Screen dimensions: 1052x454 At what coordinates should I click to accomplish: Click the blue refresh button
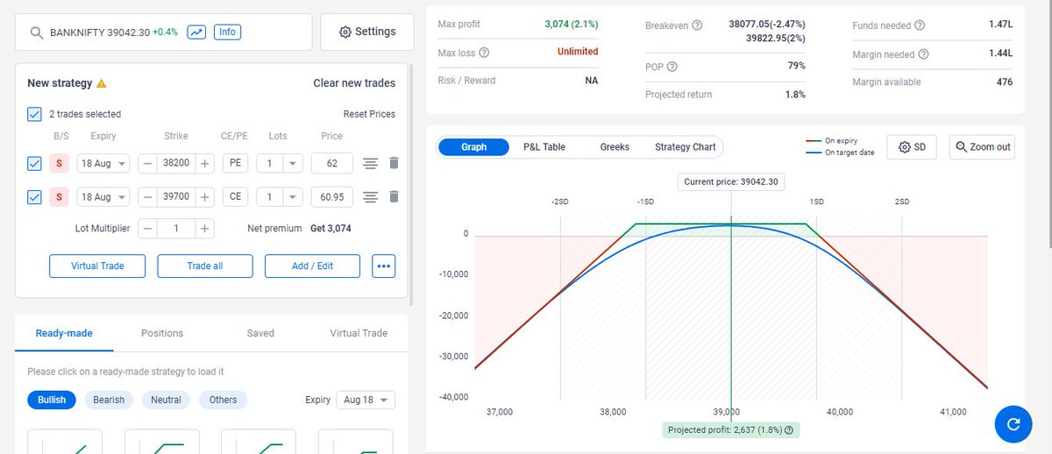click(1013, 424)
